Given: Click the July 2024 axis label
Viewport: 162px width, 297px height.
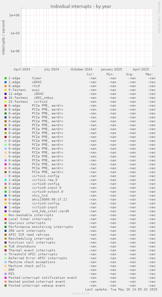Looking at the screenshot, I should [x=52, y=69].
